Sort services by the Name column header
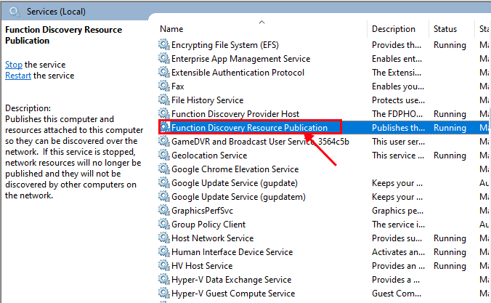The image size is (491, 303). [172, 29]
